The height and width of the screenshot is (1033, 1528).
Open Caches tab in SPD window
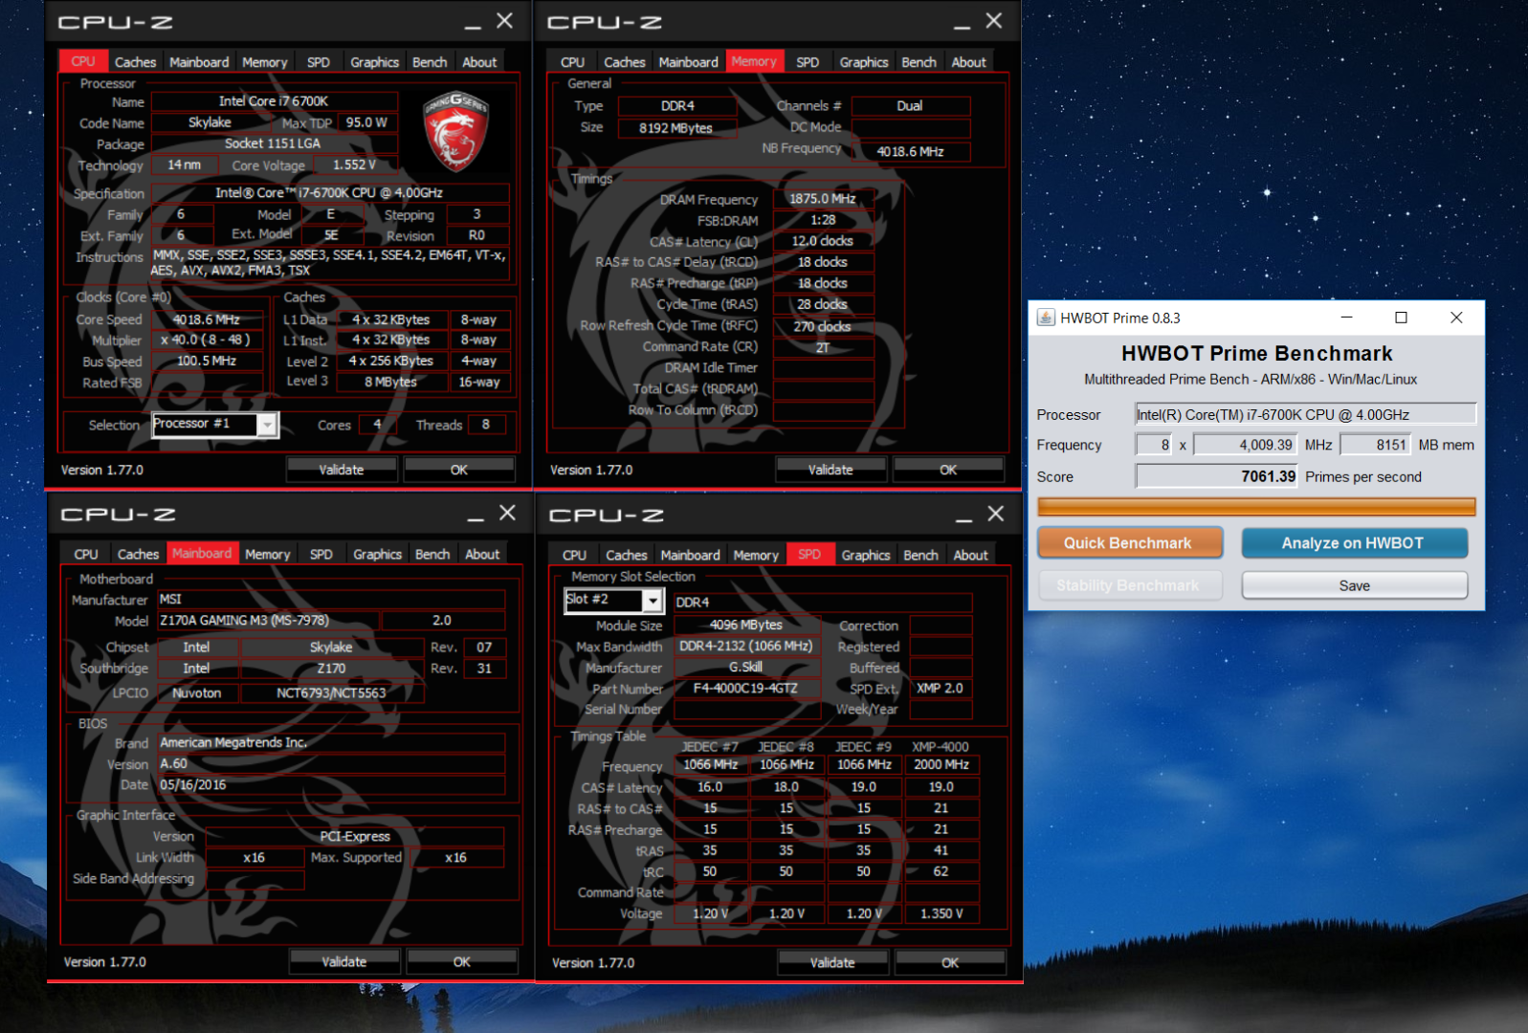click(x=627, y=556)
